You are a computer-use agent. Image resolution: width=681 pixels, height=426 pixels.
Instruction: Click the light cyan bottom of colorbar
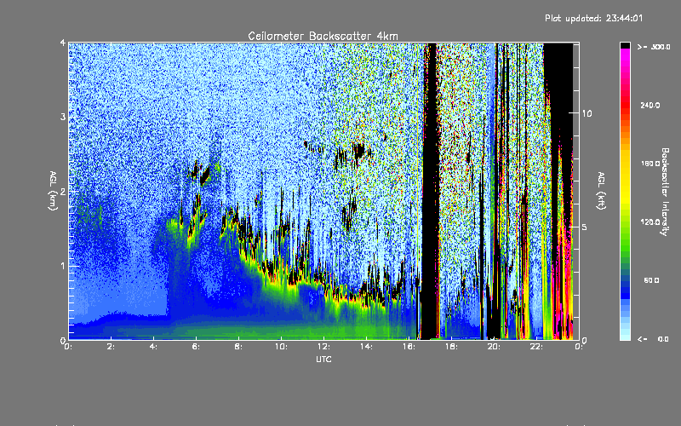[x=625, y=335]
